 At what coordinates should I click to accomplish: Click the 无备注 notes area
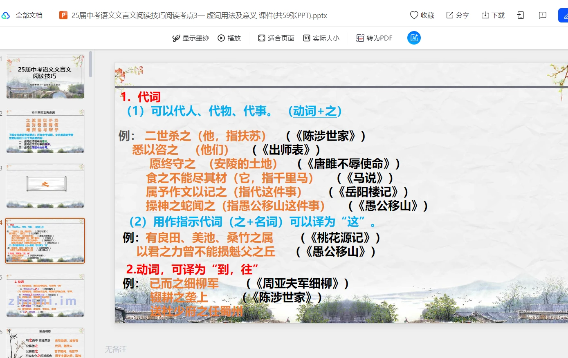coord(116,349)
